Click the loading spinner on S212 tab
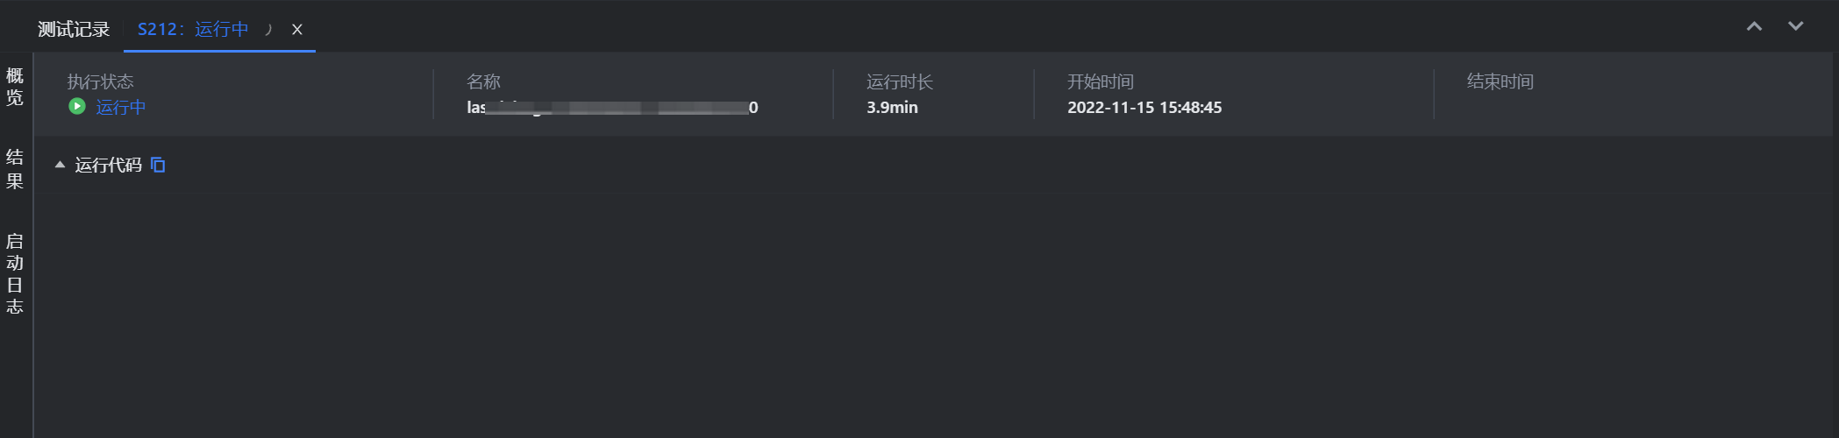 [268, 29]
